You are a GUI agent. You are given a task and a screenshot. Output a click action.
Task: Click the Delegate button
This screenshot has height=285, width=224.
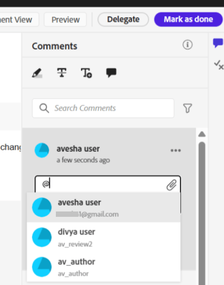click(123, 20)
